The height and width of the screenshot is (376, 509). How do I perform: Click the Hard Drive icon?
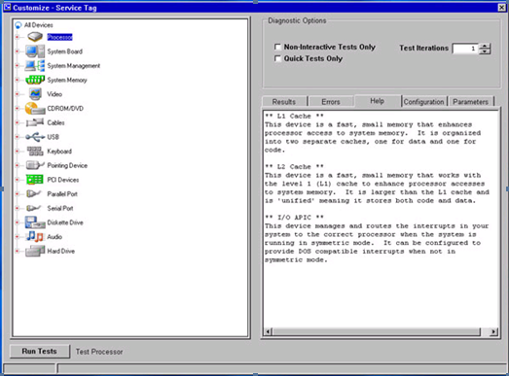[x=35, y=251]
